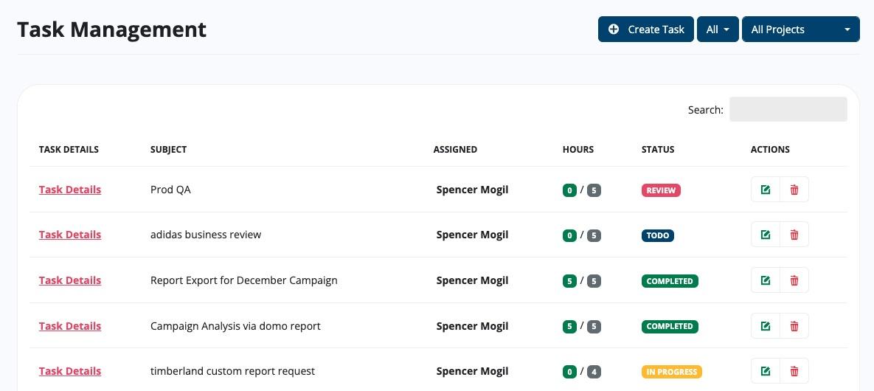Click COMPLETED badge for Report Export row
Image resolution: width=874 pixels, height=391 pixels.
click(x=670, y=281)
